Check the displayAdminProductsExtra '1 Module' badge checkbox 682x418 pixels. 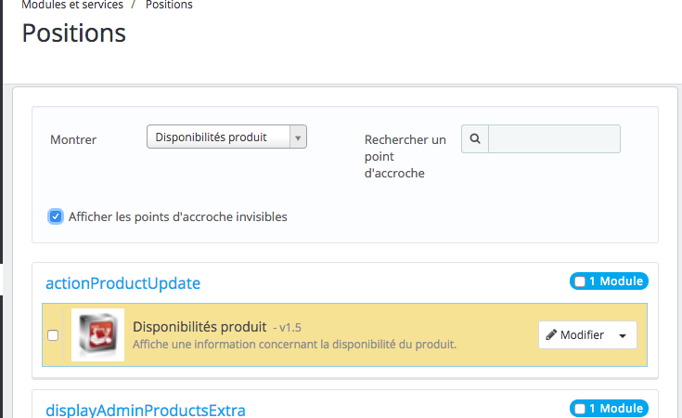point(580,408)
